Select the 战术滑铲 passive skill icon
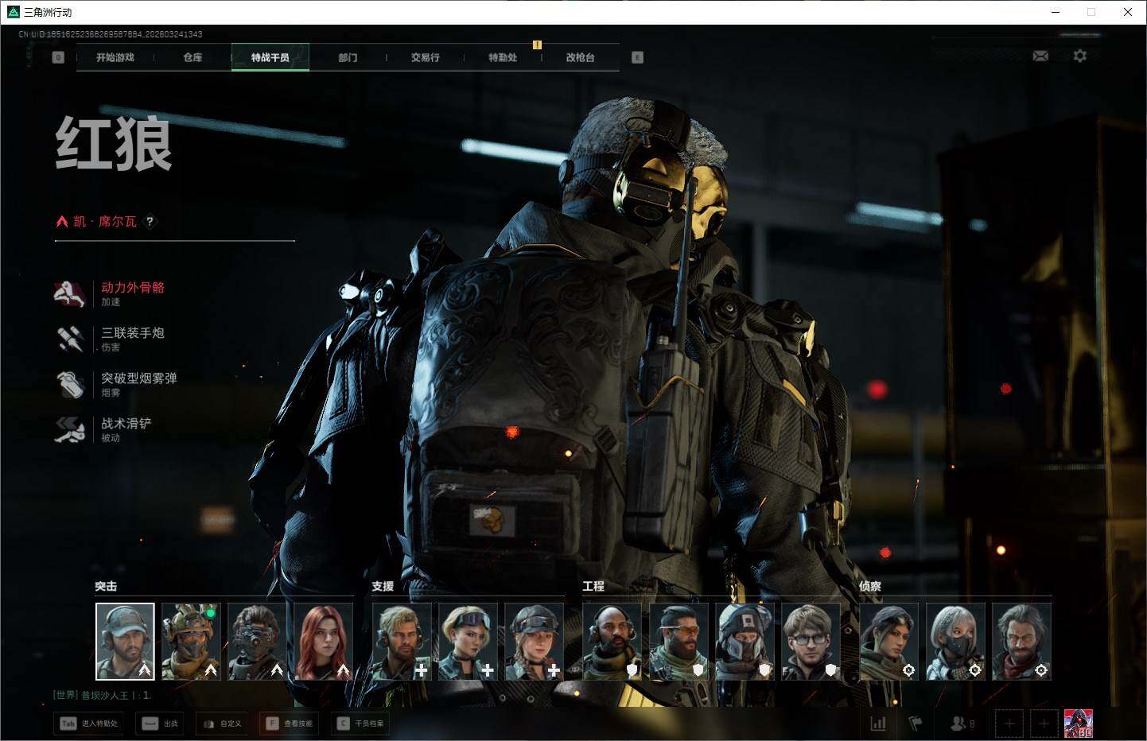 tap(70, 429)
